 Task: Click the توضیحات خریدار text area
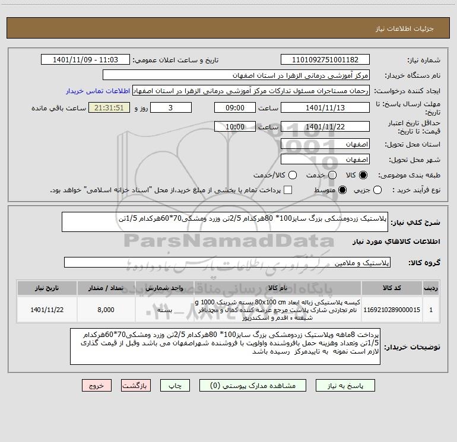click(225, 346)
